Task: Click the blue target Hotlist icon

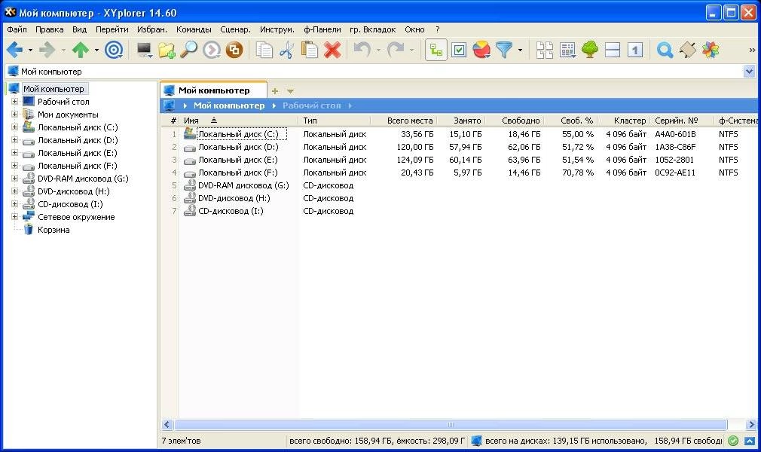Action: click(x=114, y=50)
